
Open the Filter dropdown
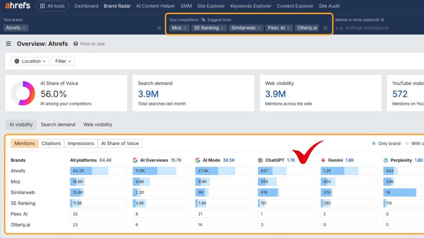tap(63, 61)
